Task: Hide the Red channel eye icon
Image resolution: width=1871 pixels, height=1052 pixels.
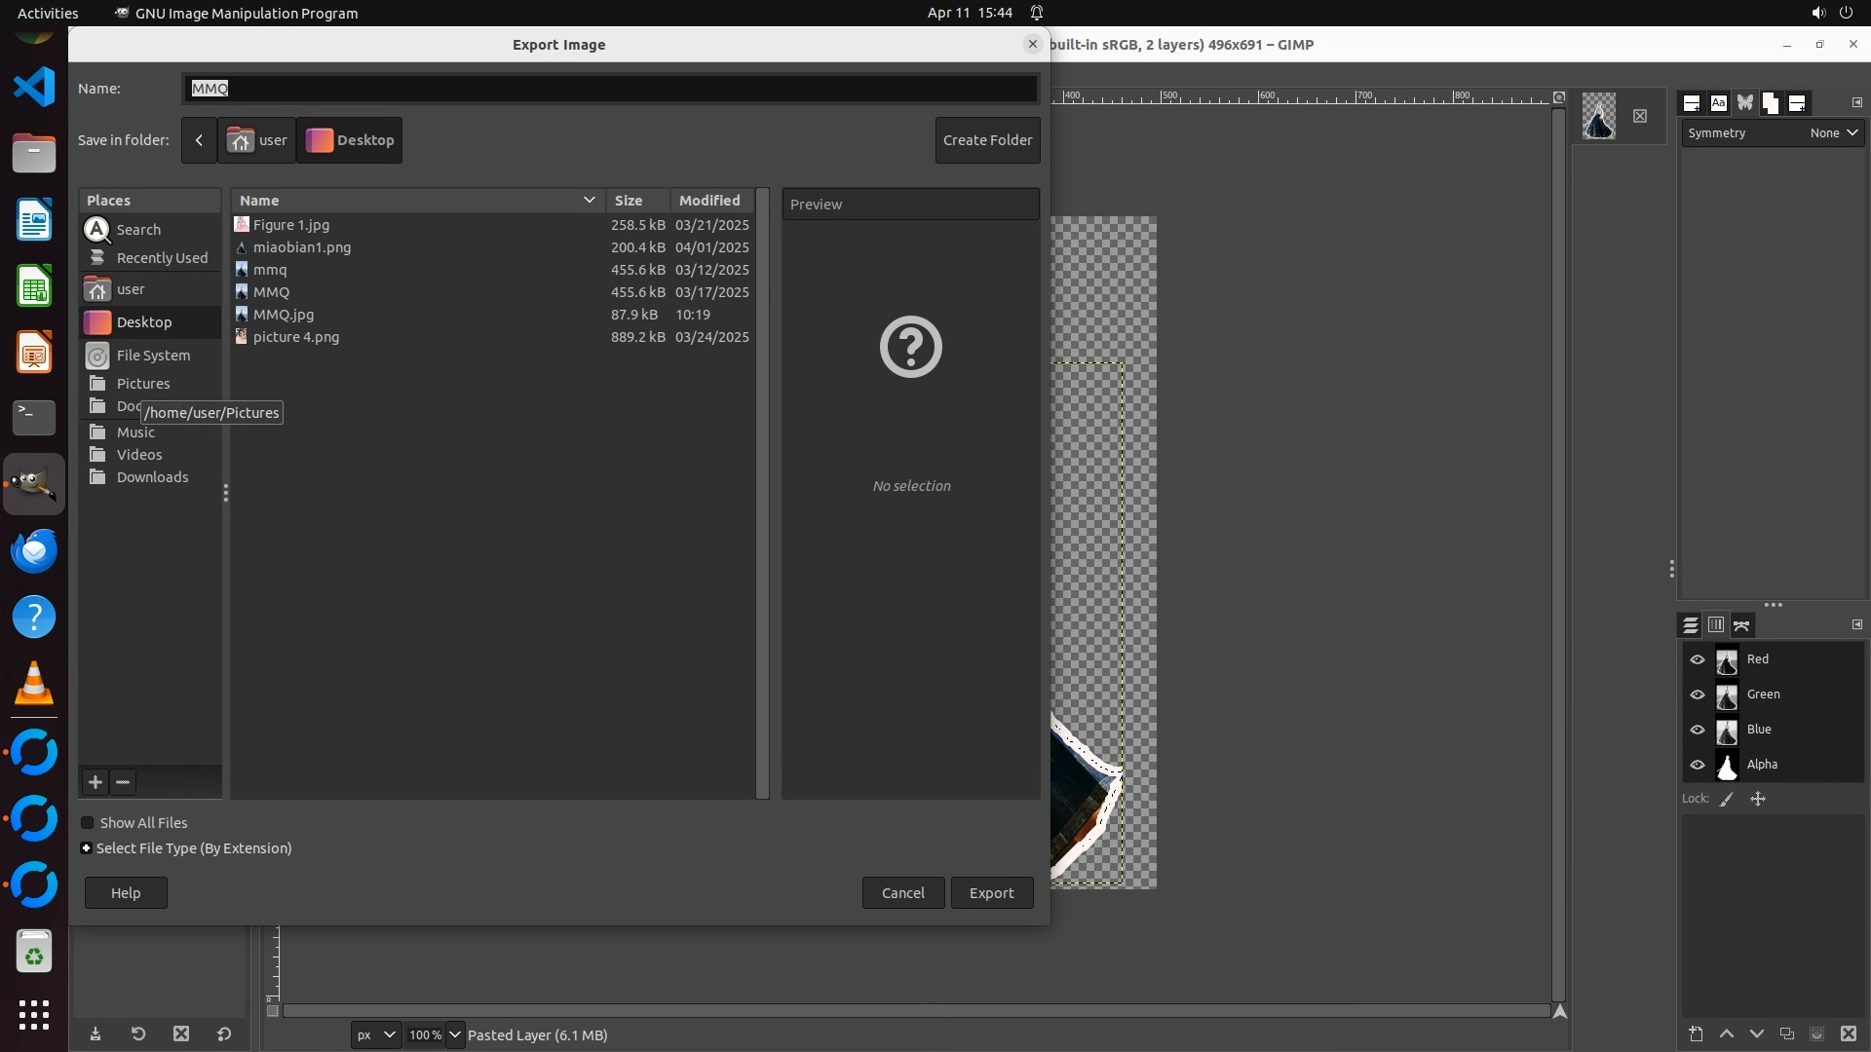Action: (x=1698, y=659)
